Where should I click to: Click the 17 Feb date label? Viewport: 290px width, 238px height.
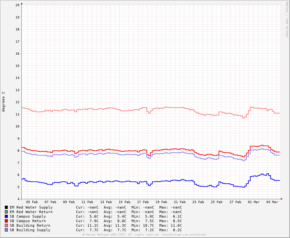(143, 202)
